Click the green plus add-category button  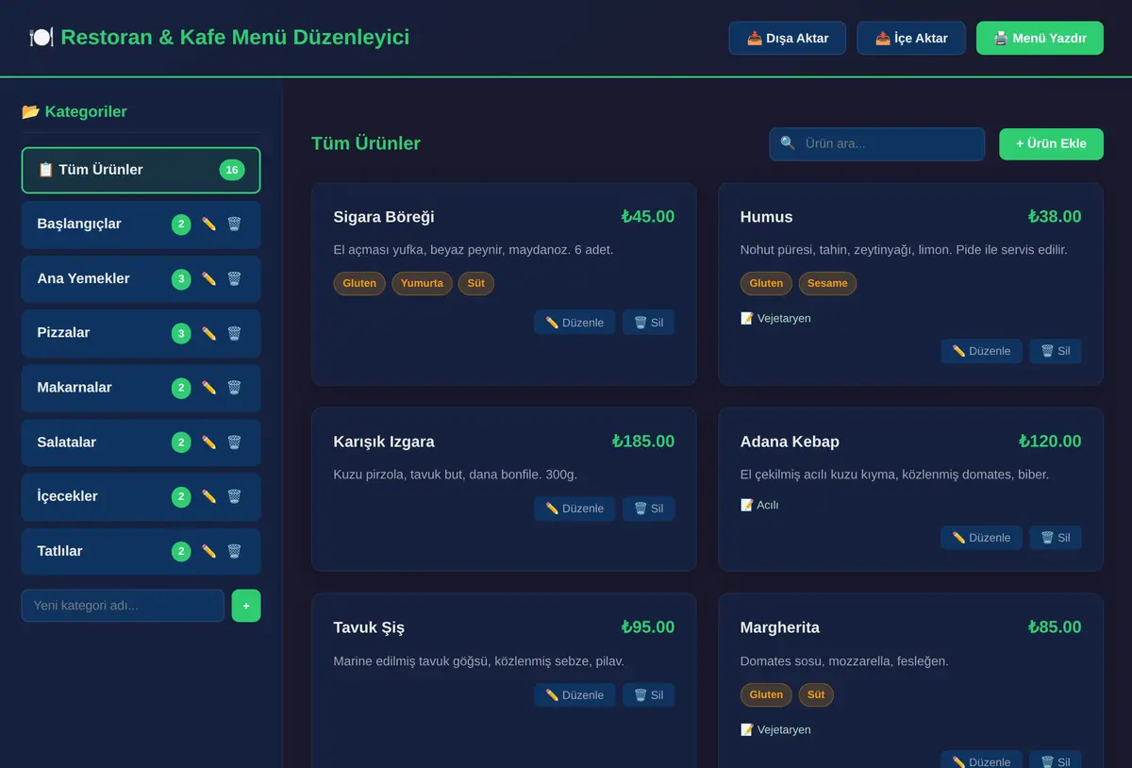click(x=246, y=606)
